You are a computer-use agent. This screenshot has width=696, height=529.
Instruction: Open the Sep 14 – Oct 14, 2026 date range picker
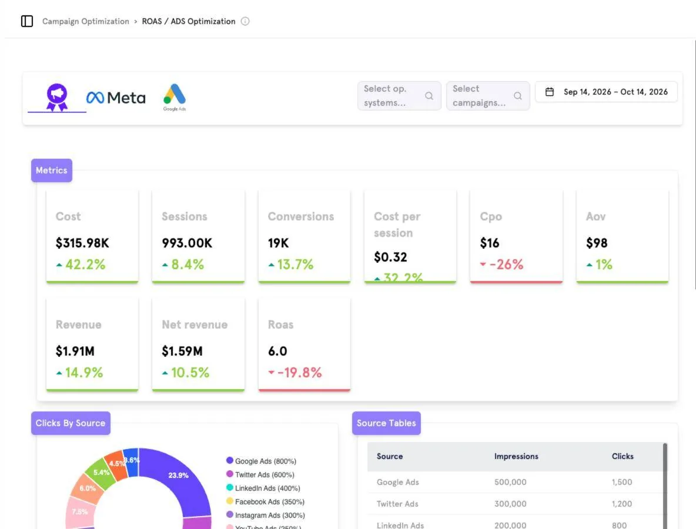(x=606, y=92)
